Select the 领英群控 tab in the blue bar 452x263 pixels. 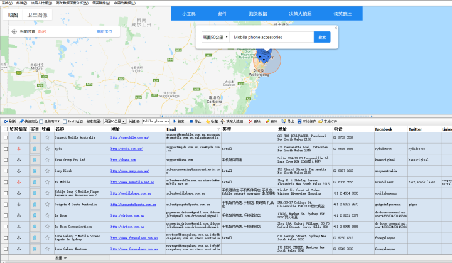pyautogui.click(x=343, y=14)
